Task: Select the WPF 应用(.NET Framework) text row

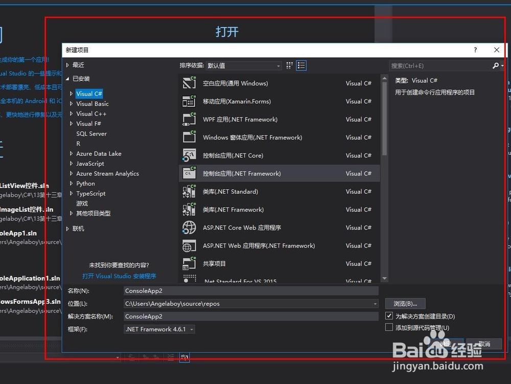Action: (x=240, y=119)
